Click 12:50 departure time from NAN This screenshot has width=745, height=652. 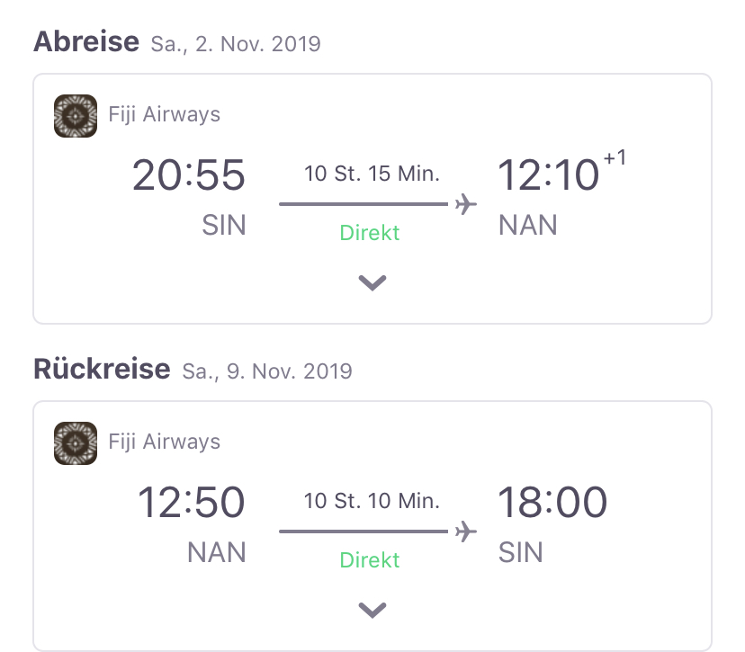192,502
